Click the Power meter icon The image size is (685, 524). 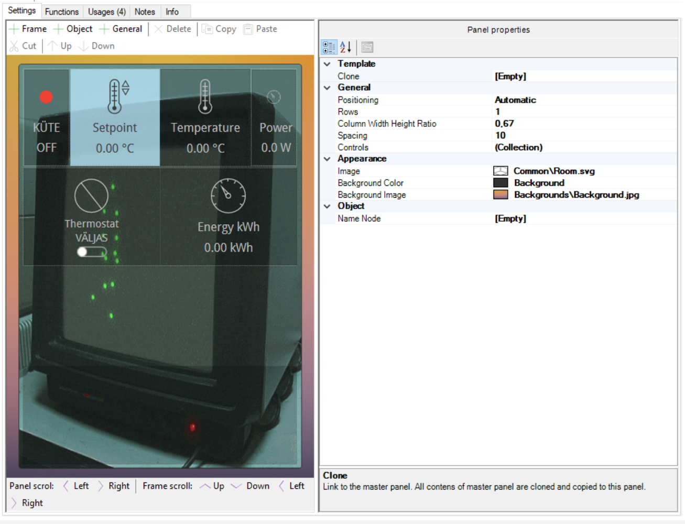pos(274,97)
